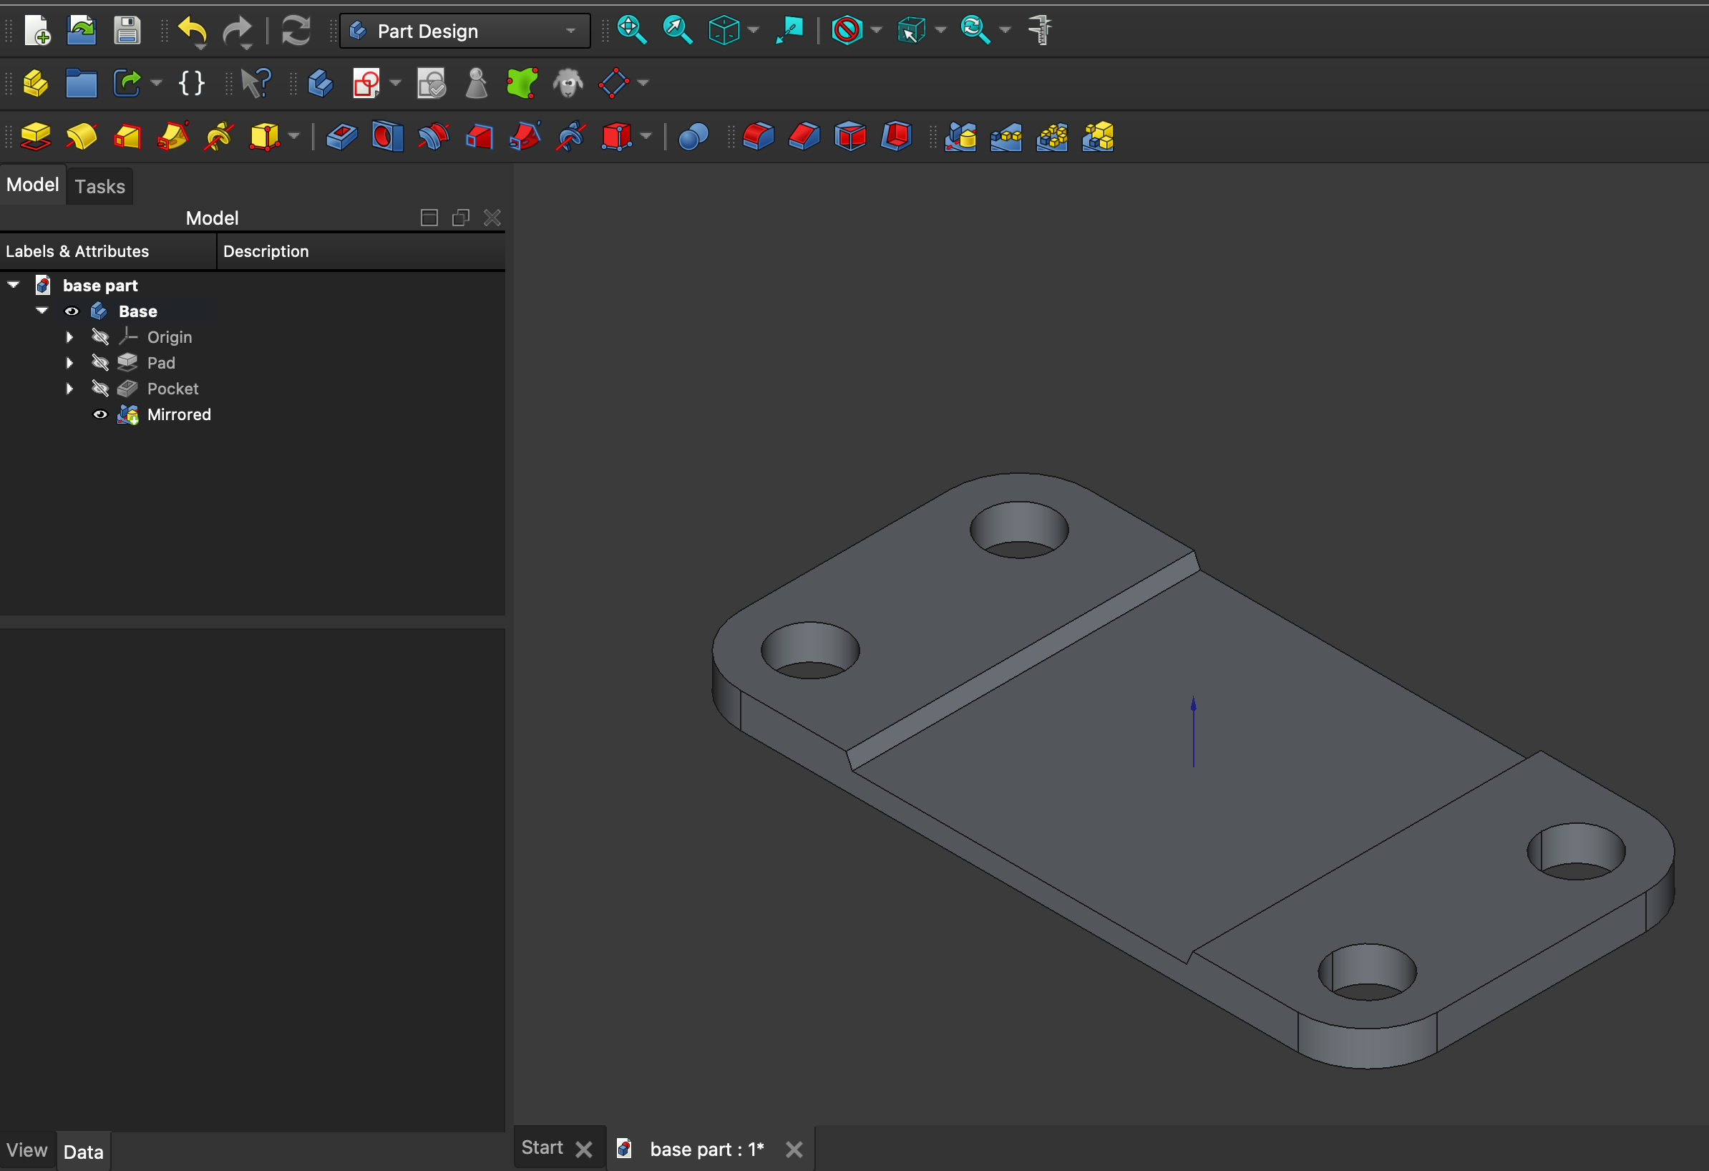Image resolution: width=1709 pixels, height=1171 pixels.
Task: Click Fit all zoom icon
Action: pos(632,31)
